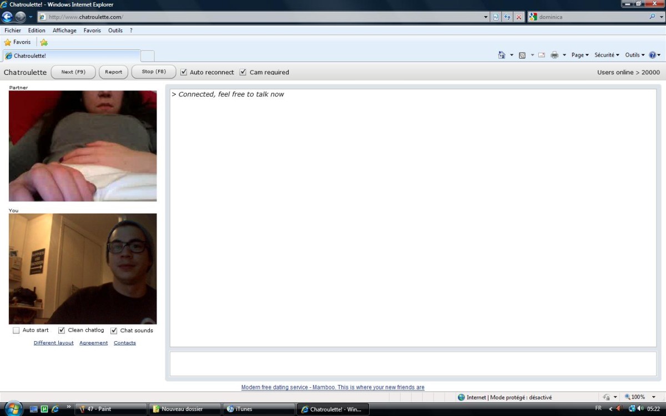Click the Partner webcam video
Screen dimensions: 666x416
[83, 146]
